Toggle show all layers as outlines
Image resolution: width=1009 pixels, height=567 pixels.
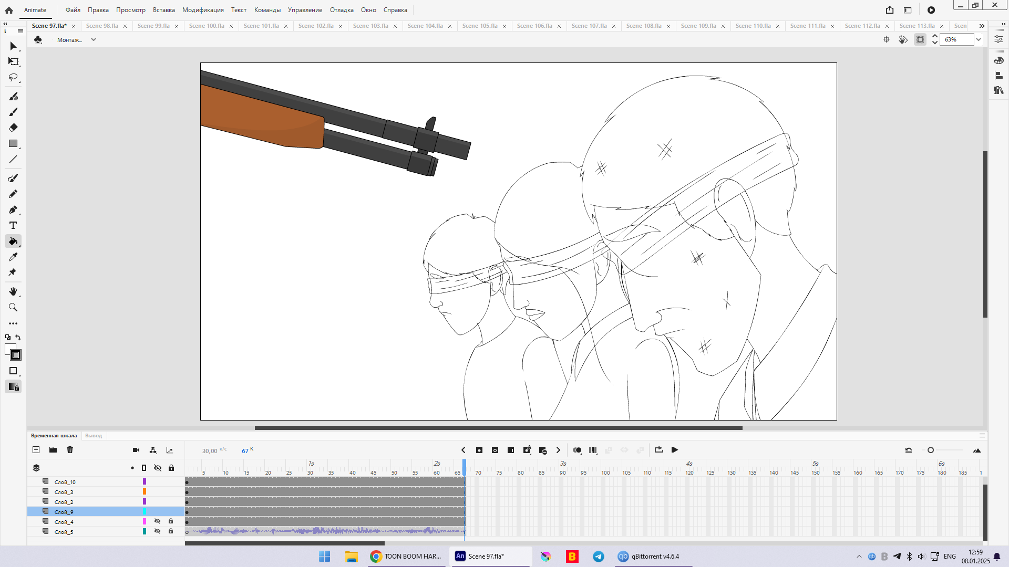[x=144, y=468]
